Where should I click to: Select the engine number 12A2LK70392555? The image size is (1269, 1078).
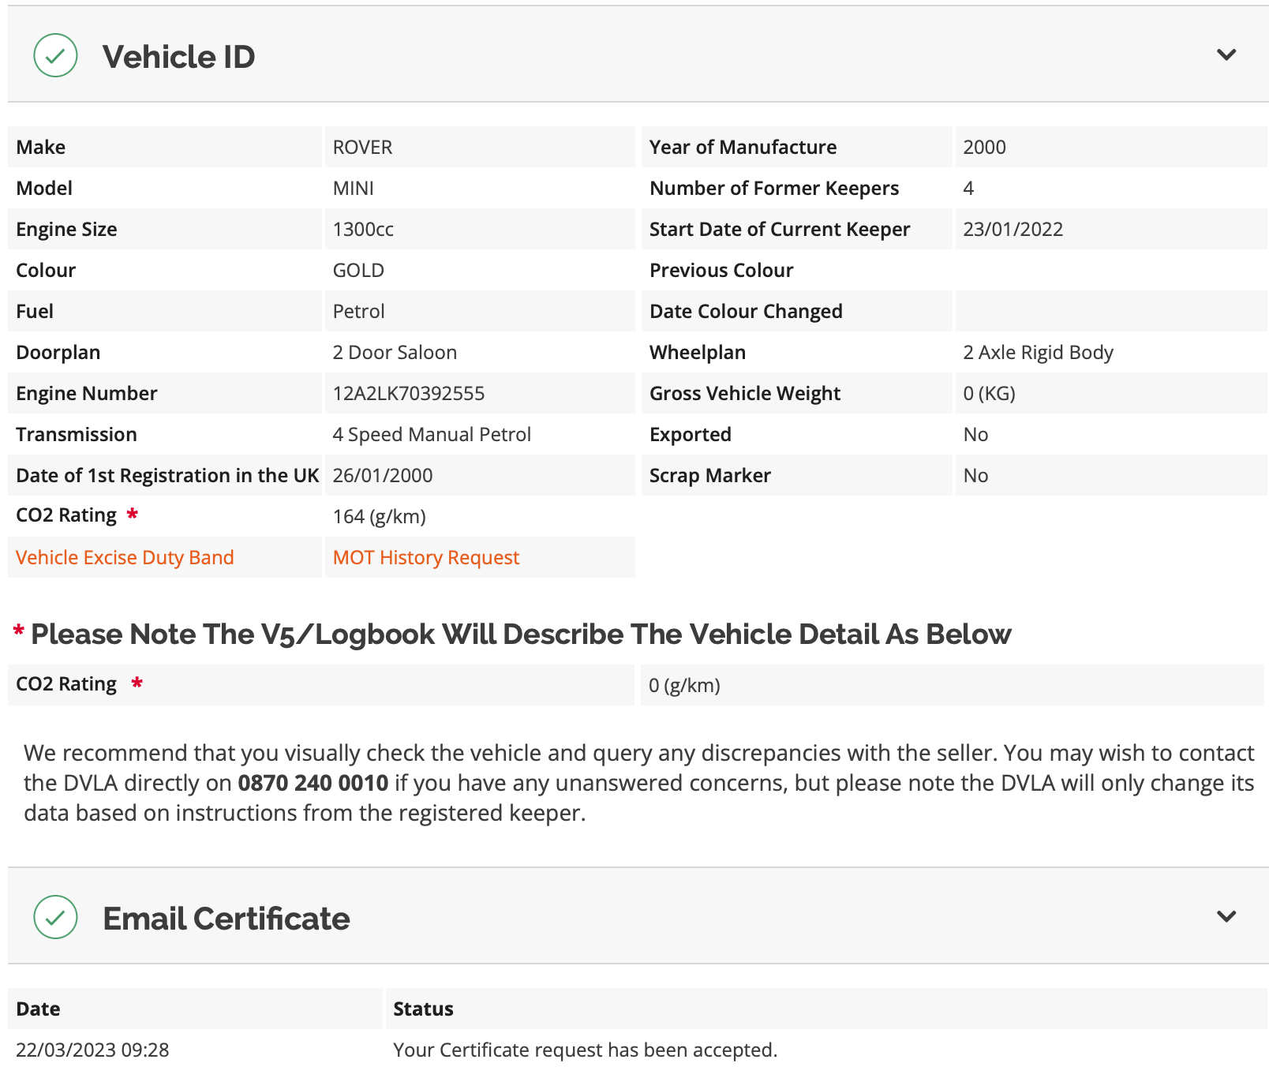click(409, 393)
